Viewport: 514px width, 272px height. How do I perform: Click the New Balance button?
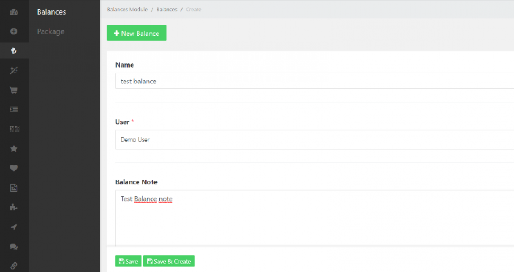136,33
